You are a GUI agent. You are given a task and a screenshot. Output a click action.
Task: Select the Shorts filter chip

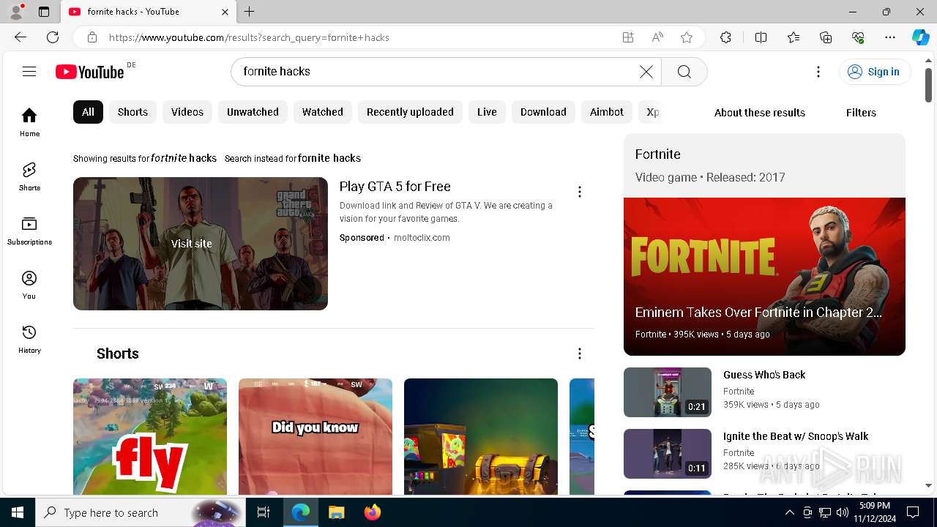pos(132,112)
